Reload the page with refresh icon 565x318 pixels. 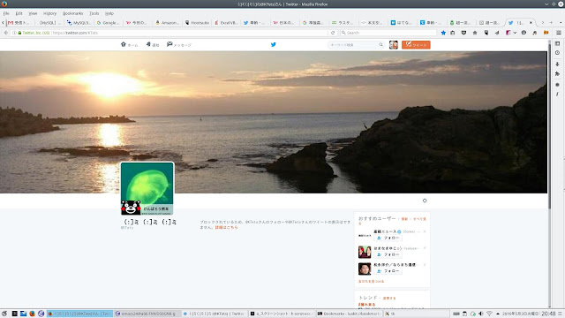[333, 33]
